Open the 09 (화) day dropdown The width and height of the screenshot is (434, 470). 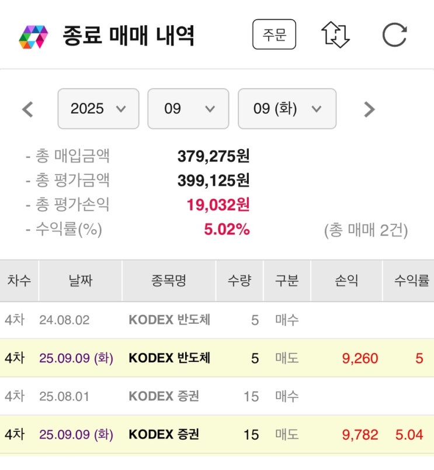tap(287, 109)
